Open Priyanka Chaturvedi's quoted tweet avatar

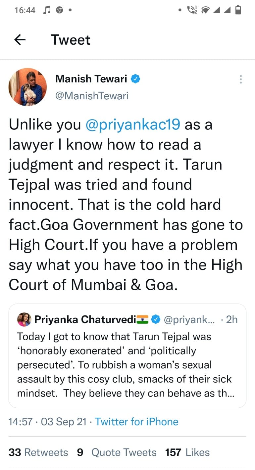(x=24, y=319)
